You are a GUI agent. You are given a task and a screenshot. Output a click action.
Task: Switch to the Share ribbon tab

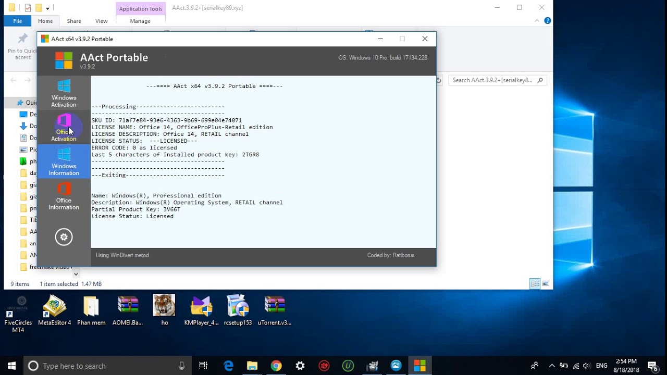pos(74,21)
